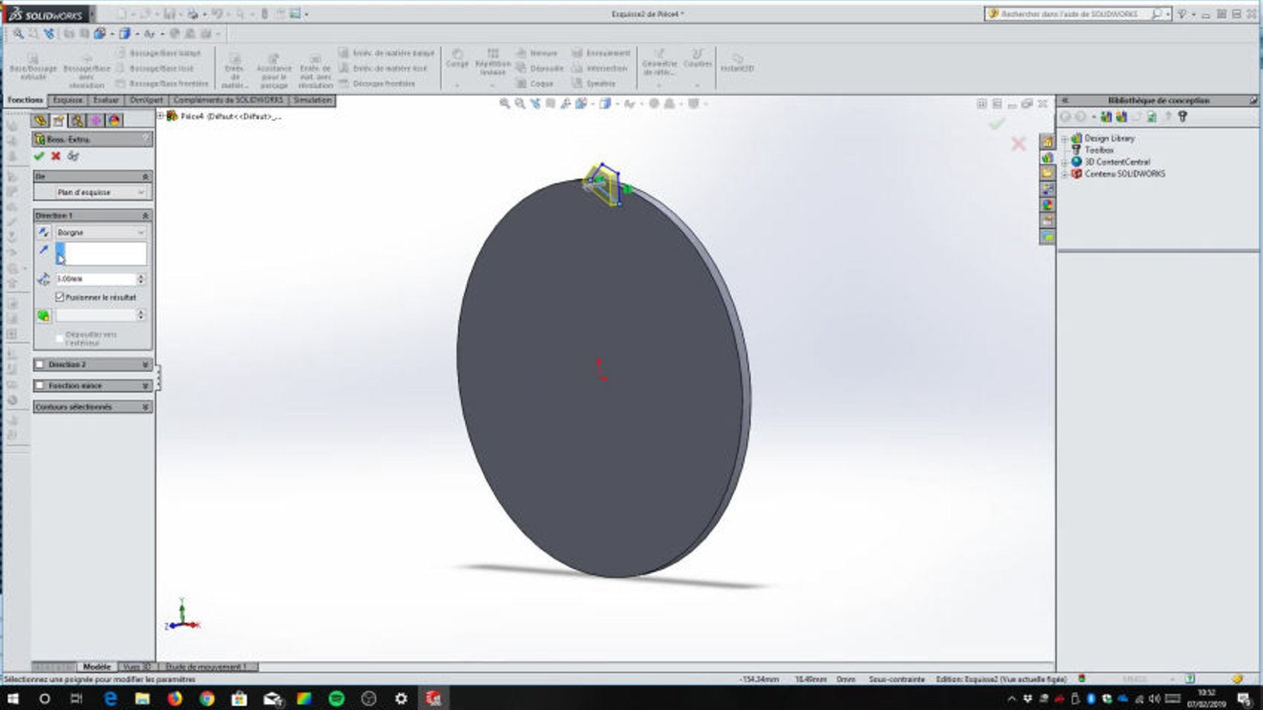
Task: Click the help question mark in Boss.-Extru. header
Action: (x=147, y=139)
